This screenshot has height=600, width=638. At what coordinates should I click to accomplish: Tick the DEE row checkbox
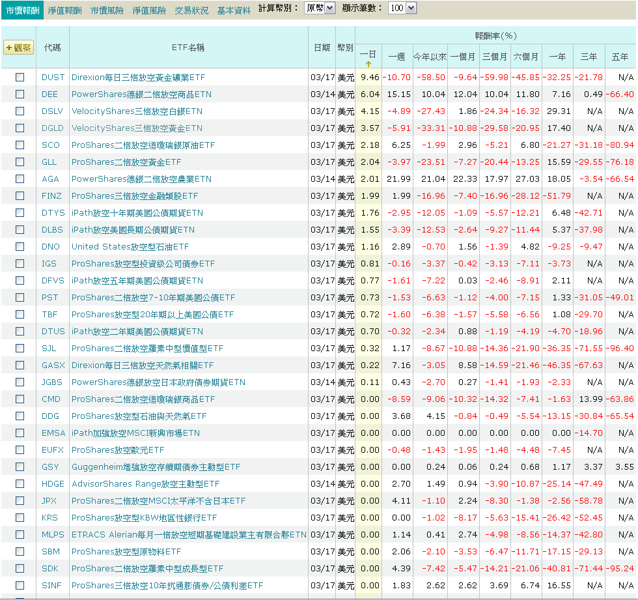20,94
